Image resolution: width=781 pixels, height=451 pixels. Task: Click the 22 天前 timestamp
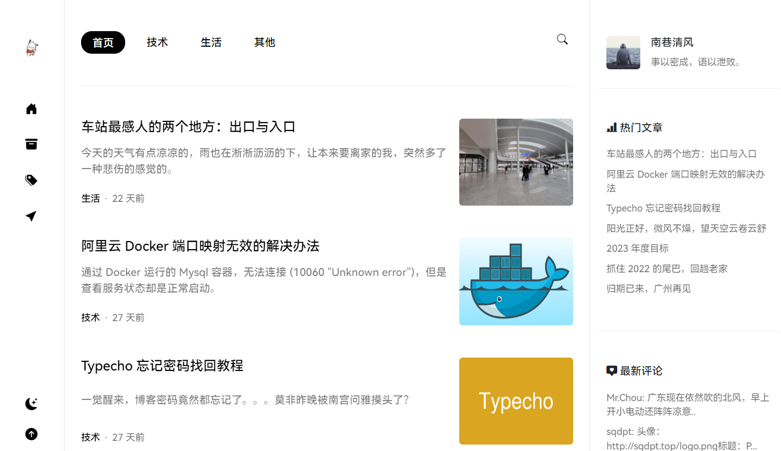point(128,198)
